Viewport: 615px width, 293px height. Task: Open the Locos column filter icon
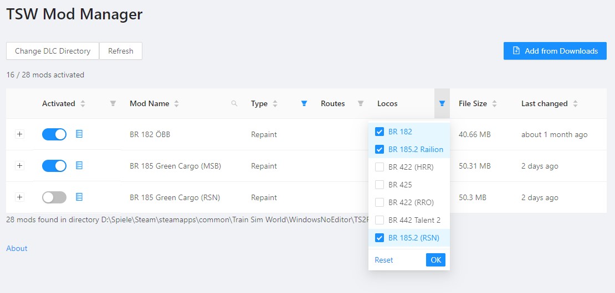click(442, 103)
